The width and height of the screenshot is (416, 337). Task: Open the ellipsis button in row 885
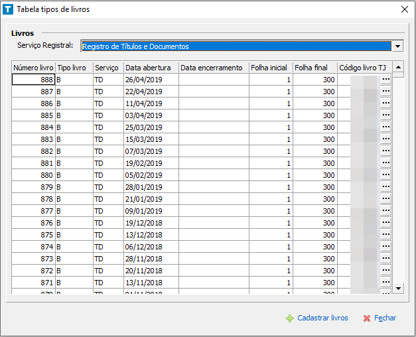[386, 115]
